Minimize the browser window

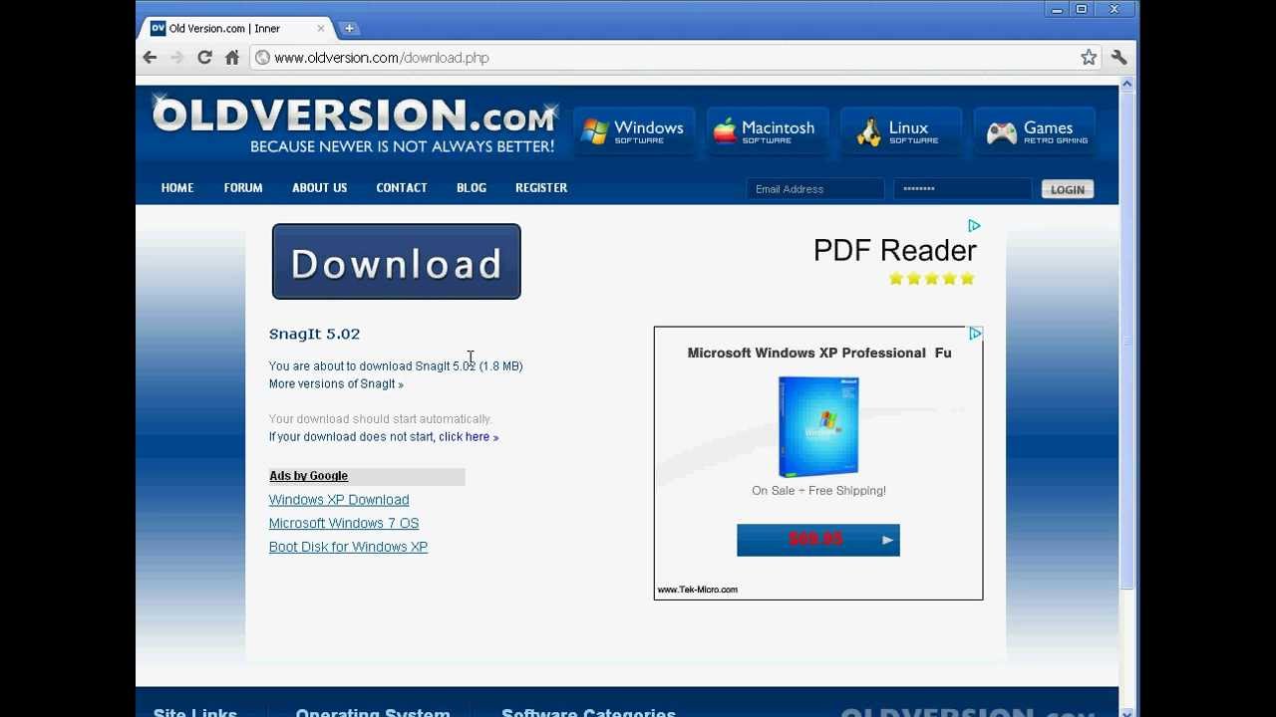coord(1057,10)
